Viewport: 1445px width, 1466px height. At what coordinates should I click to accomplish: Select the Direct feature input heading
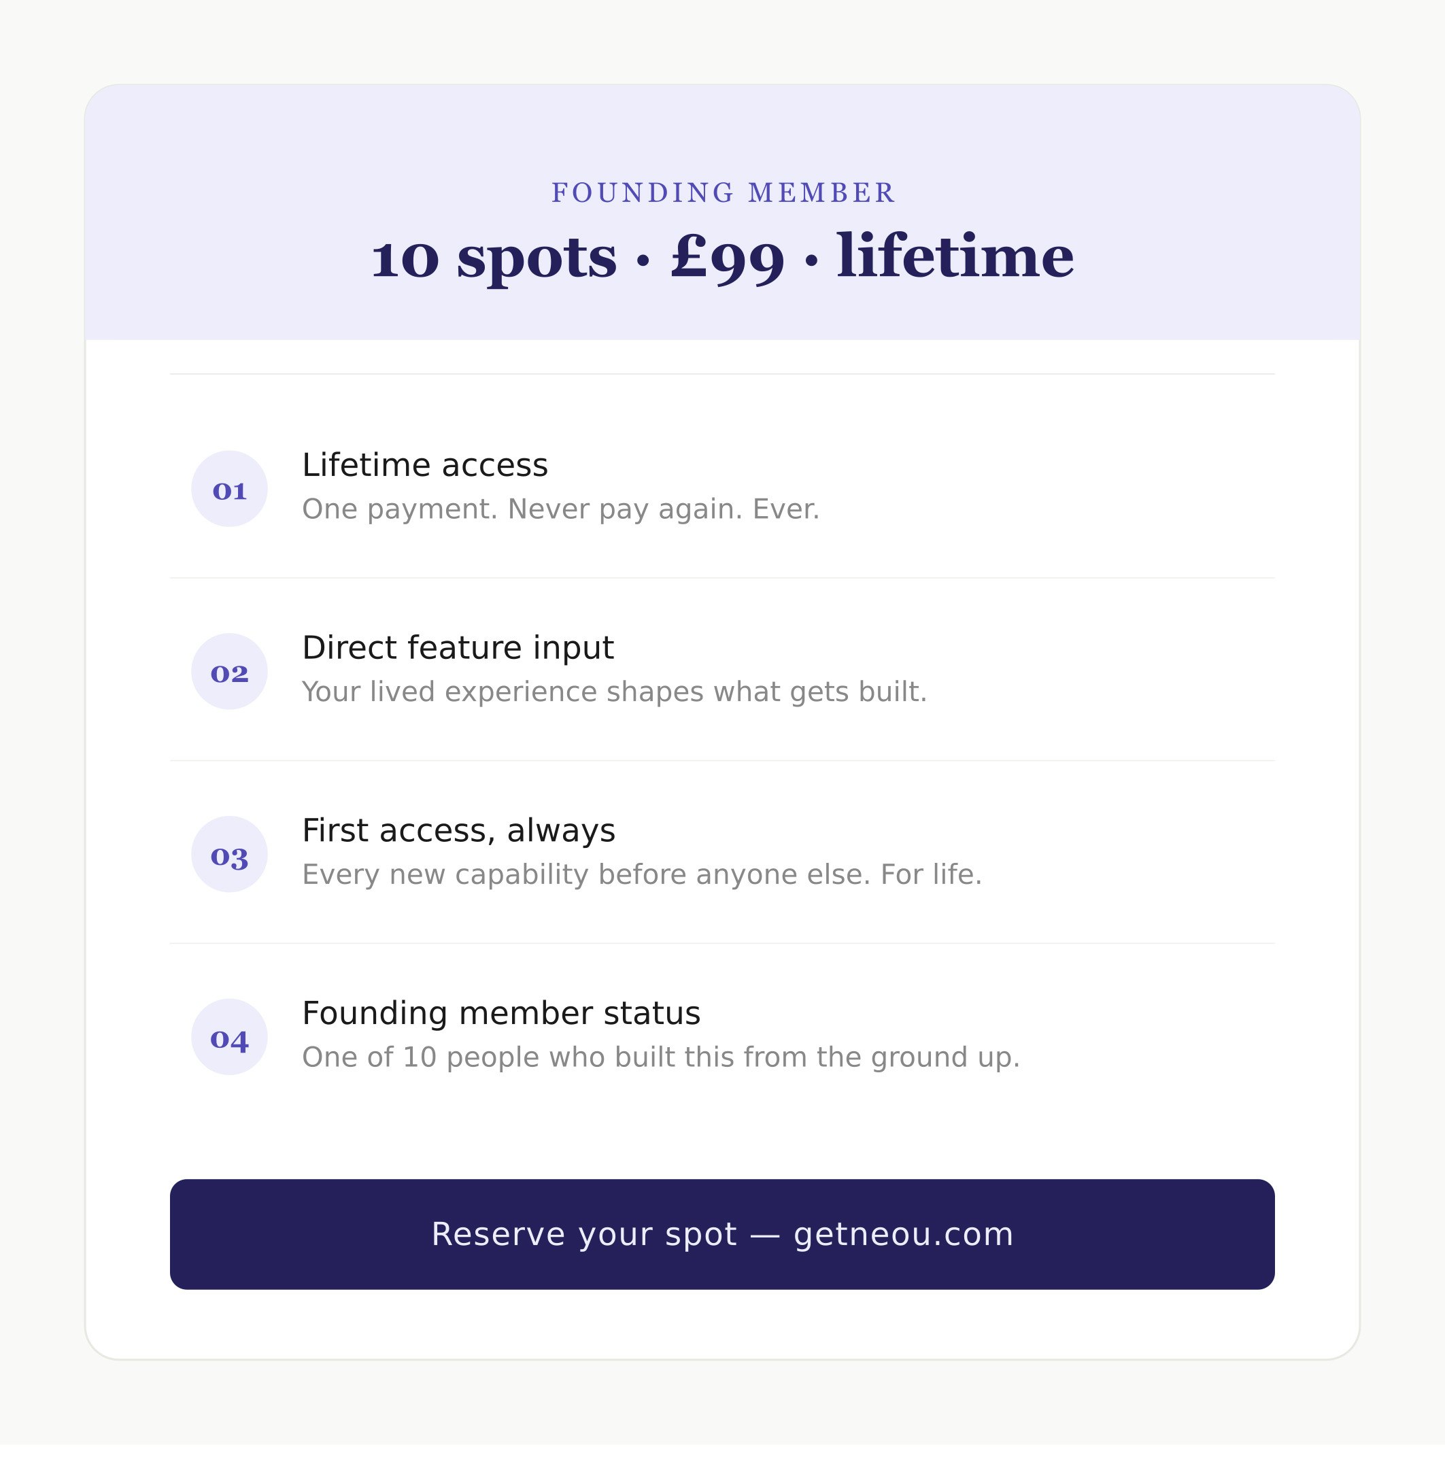(458, 648)
